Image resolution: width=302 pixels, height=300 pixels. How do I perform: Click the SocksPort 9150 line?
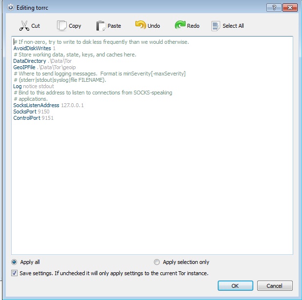31,112
